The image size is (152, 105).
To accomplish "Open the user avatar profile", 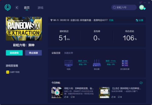I will tap(142, 8).
